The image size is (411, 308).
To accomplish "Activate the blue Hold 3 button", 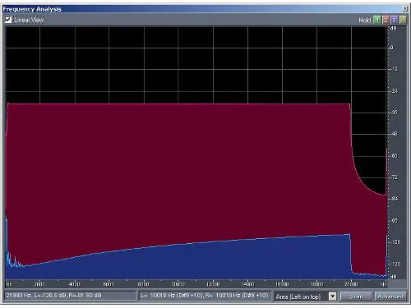I will click(395, 20).
